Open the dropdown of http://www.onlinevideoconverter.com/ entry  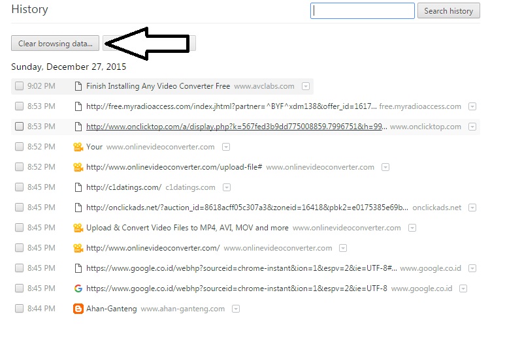(343, 248)
